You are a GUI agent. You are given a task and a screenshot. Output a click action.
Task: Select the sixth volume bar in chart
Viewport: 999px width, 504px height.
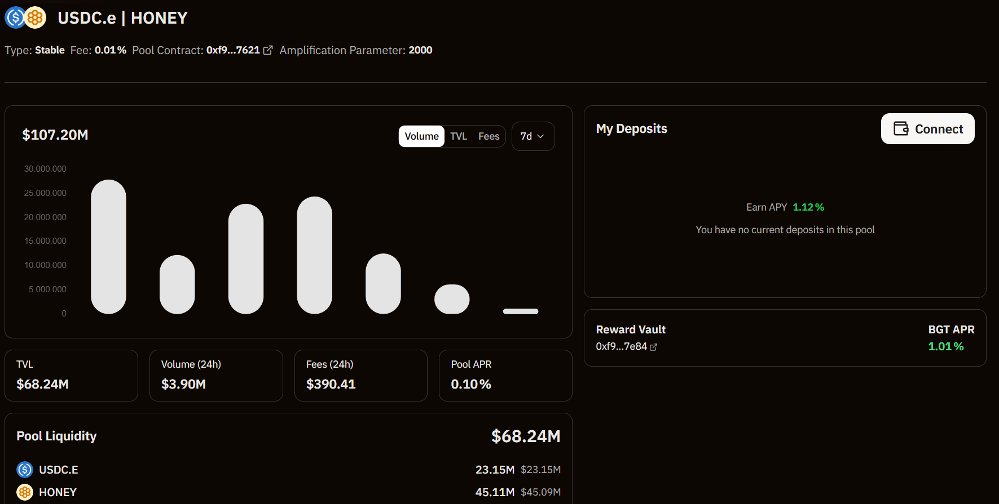[x=452, y=299]
